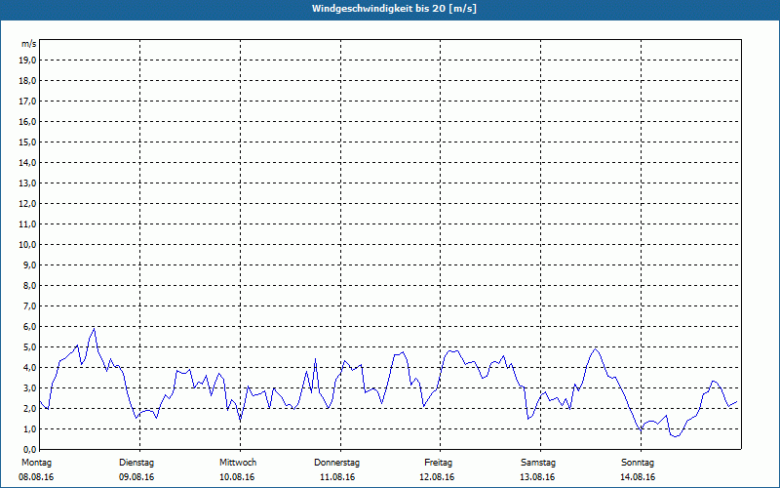This screenshot has width=780, height=488.
Task: Click the date 09.08.16
Action: [x=136, y=477]
